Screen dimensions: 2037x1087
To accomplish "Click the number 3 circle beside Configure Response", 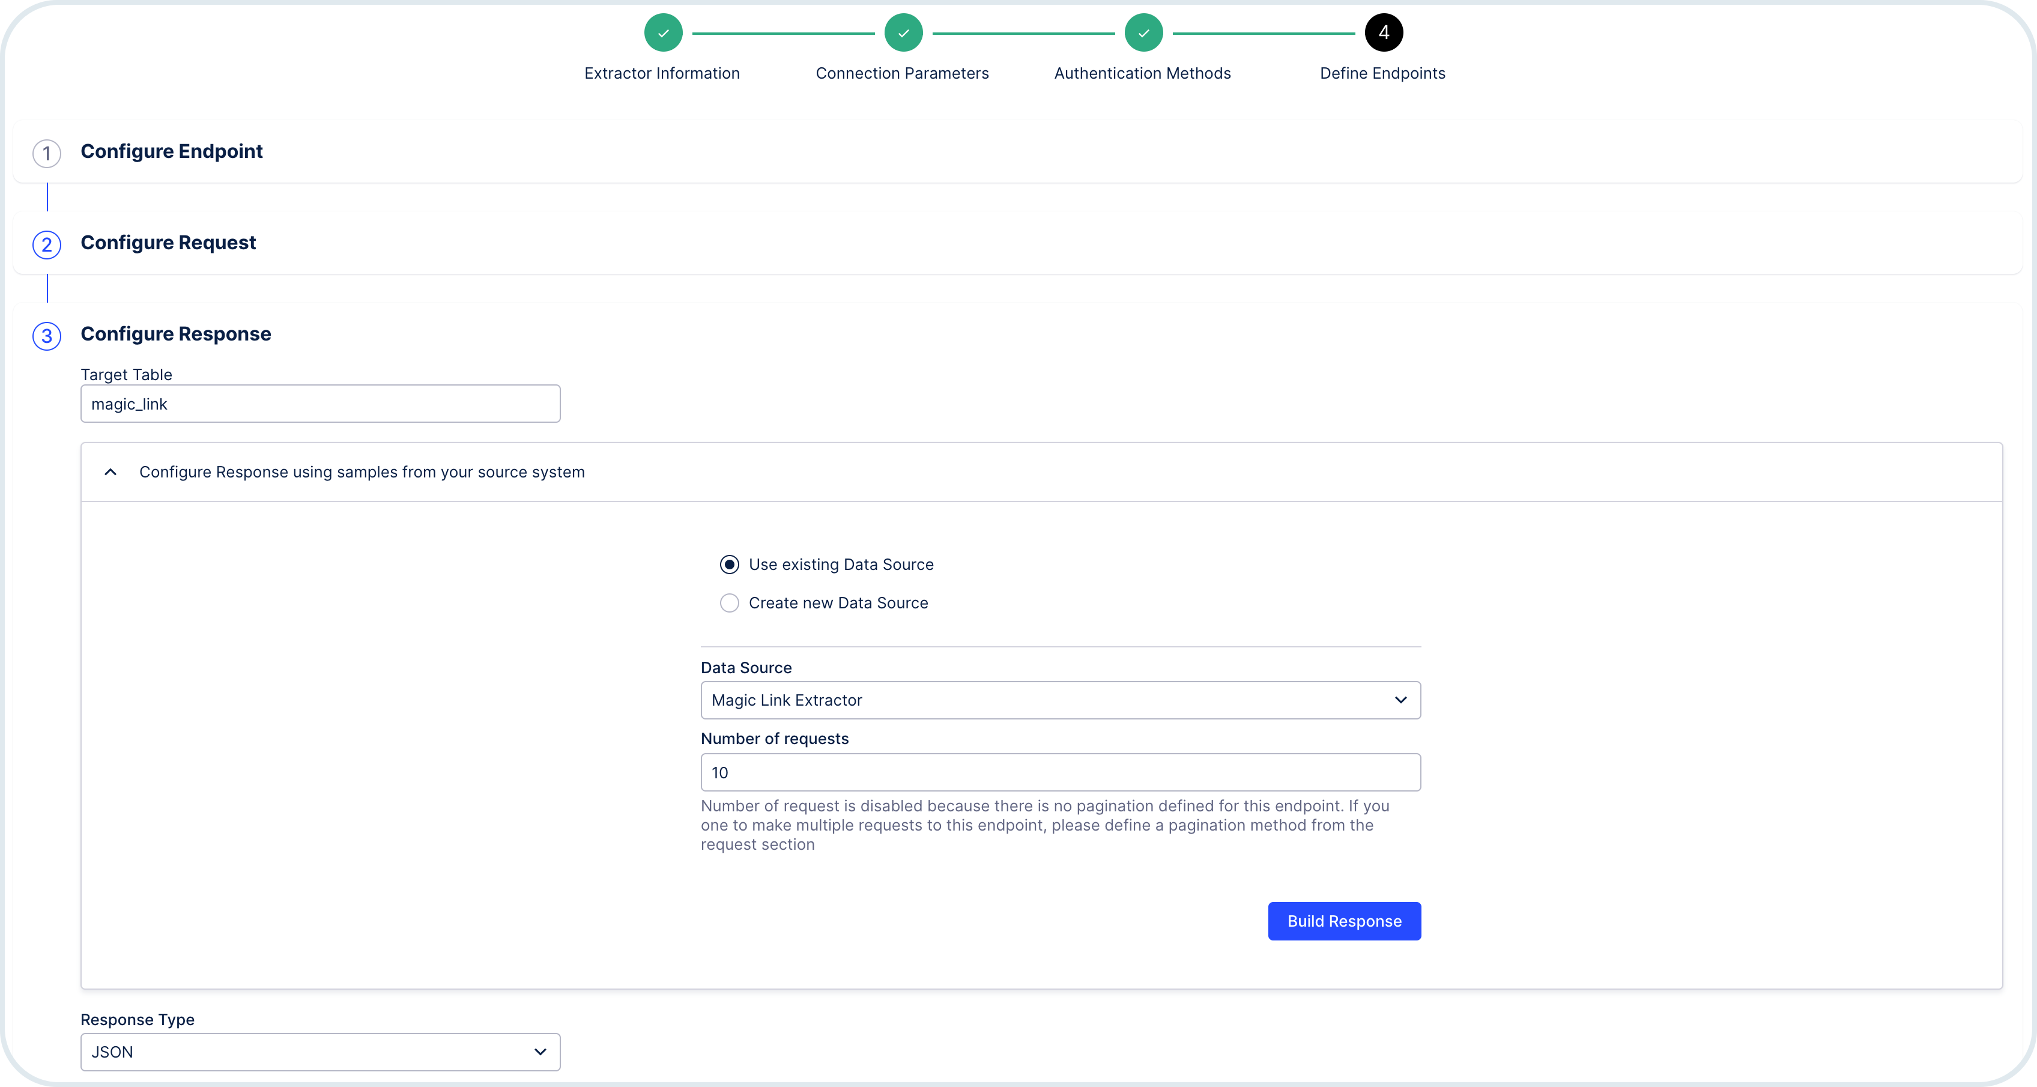I will (x=47, y=336).
